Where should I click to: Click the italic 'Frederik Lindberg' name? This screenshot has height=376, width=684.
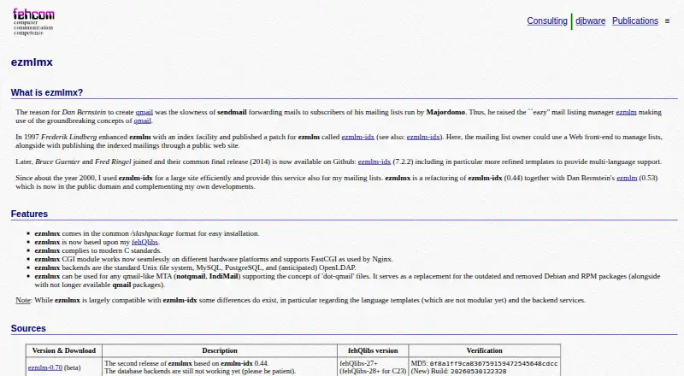coord(69,137)
